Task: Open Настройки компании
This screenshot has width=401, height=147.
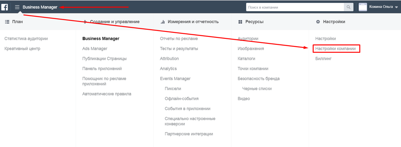Action: (x=336, y=49)
